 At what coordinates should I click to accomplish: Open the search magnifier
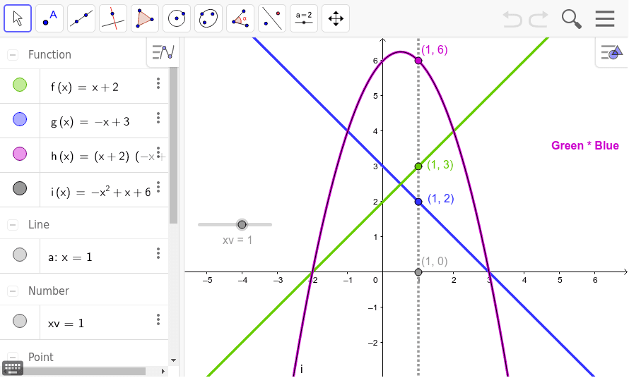pos(571,19)
